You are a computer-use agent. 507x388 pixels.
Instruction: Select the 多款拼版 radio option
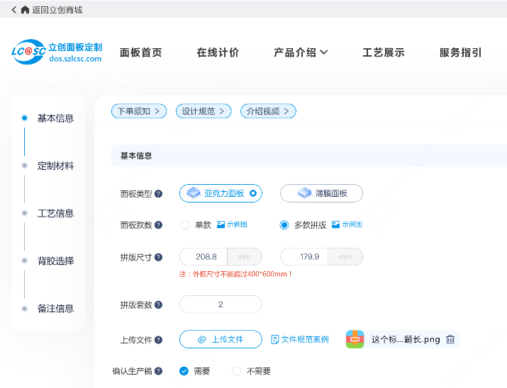pyautogui.click(x=284, y=224)
